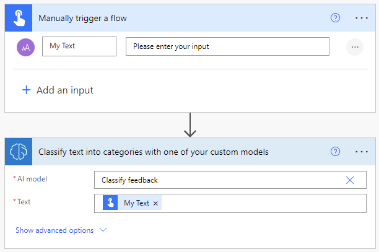This screenshot has height=252, width=379.
Task: Open the trigger card's ellipsis menu
Action: click(362, 18)
